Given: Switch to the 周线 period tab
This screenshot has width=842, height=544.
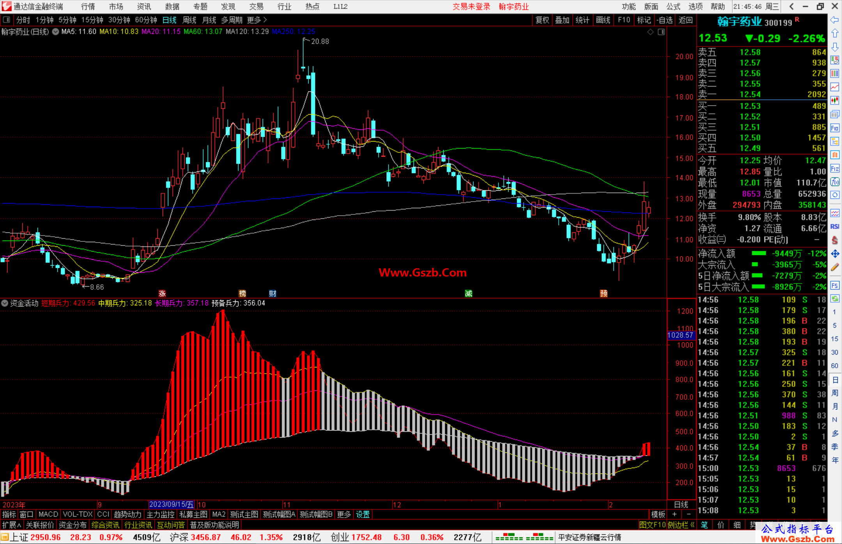Looking at the screenshot, I should pyautogui.click(x=189, y=20).
